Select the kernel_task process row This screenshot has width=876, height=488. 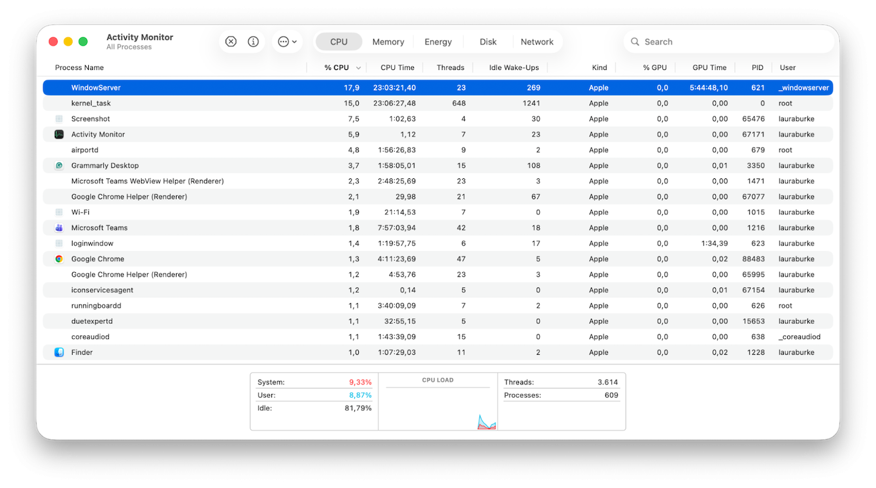coord(196,103)
